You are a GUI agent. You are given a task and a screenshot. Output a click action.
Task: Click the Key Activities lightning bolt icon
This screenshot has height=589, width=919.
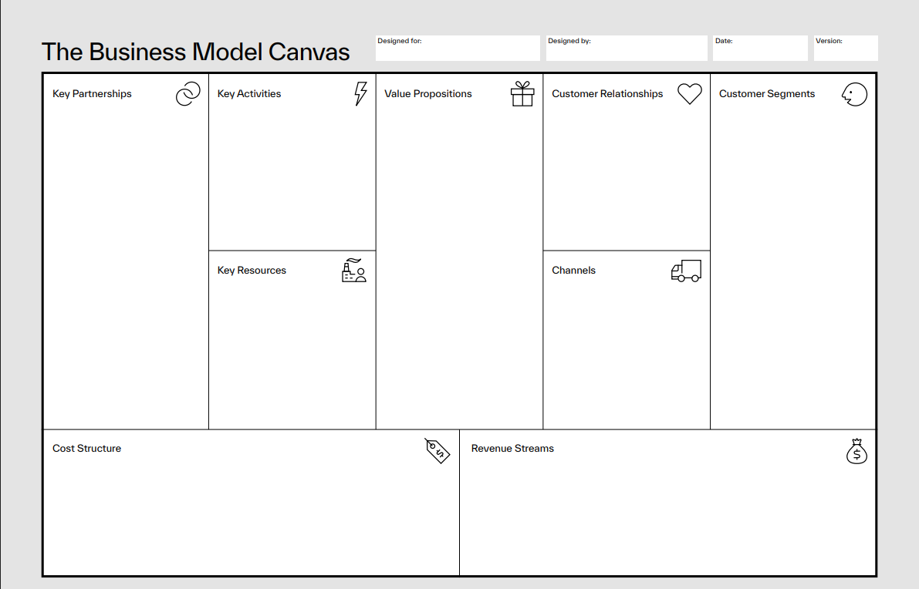click(x=360, y=94)
